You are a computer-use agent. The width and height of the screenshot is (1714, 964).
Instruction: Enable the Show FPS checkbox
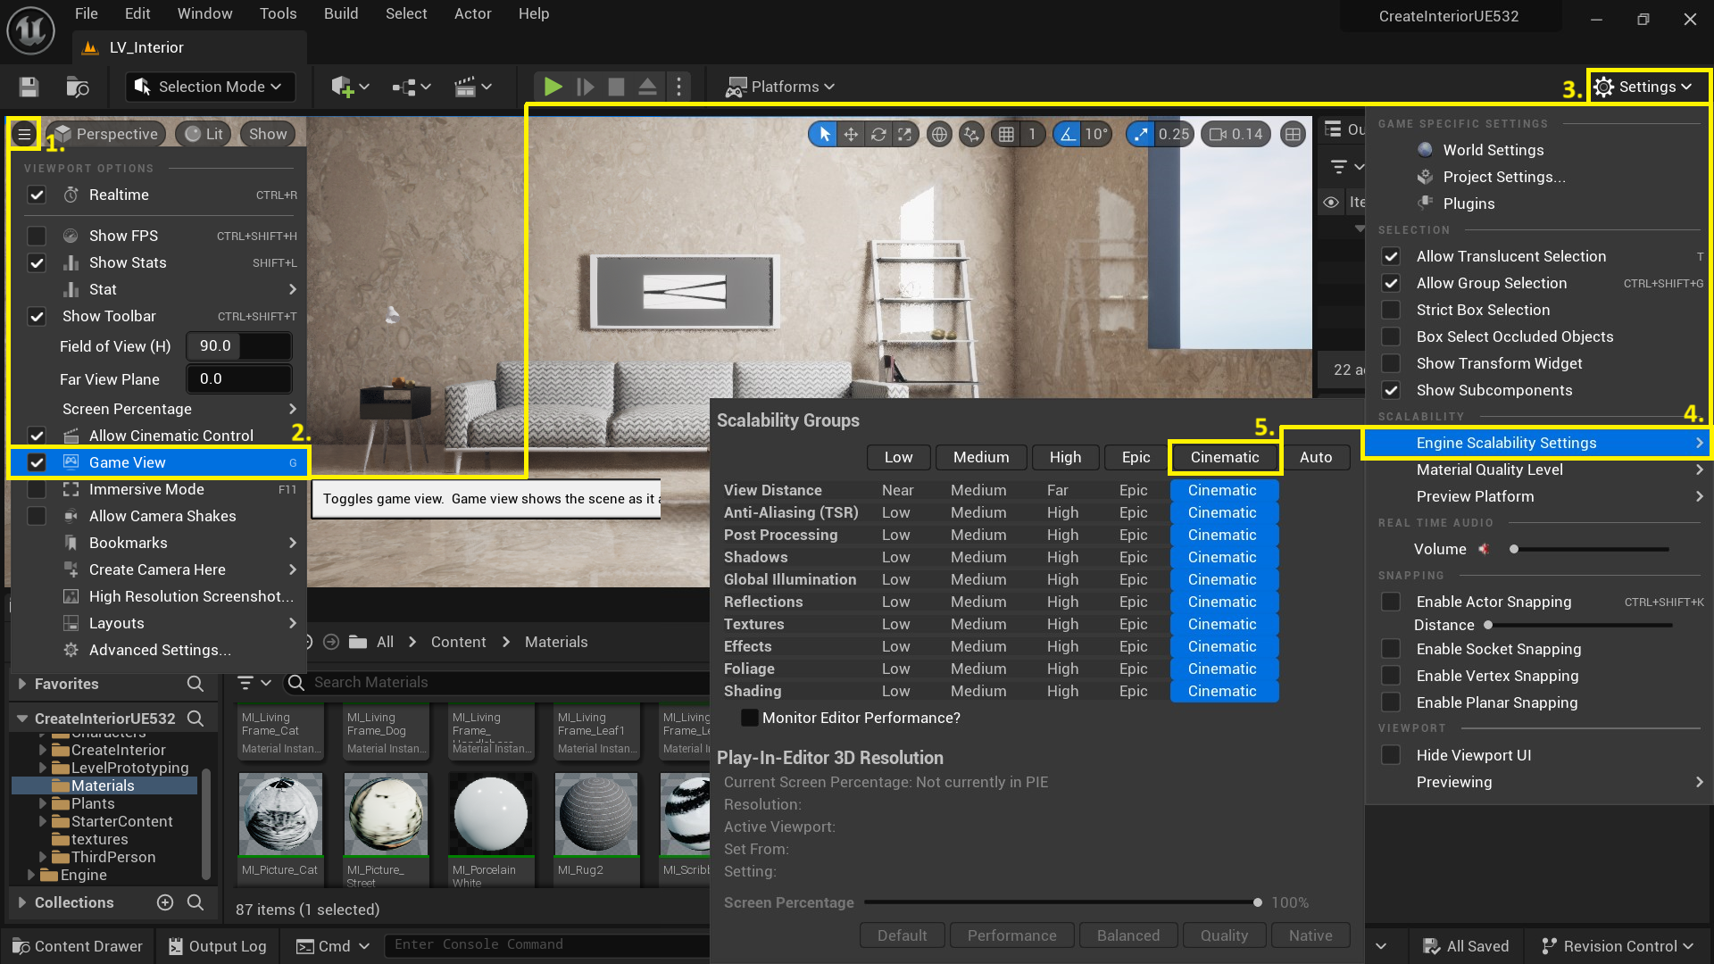[x=37, y=235]
